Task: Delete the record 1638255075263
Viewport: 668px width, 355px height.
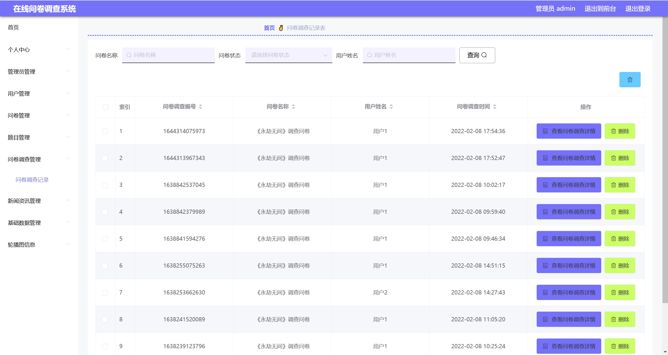Action: point(620,265)
